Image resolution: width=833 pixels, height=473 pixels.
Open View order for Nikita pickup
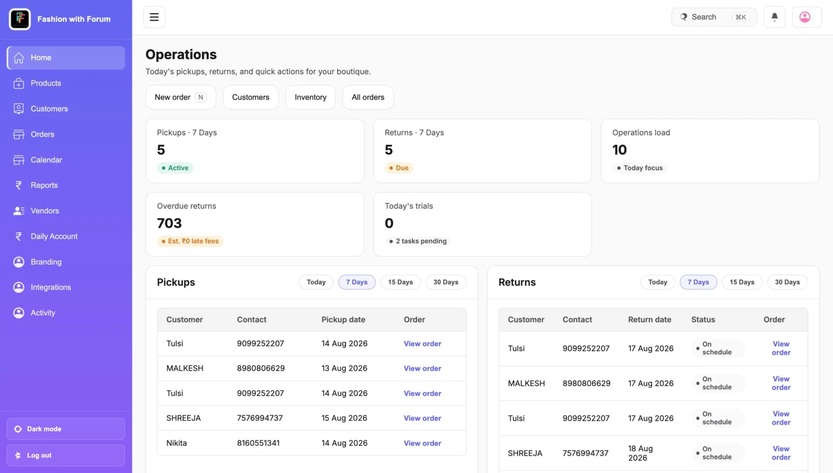coord(422,443)
